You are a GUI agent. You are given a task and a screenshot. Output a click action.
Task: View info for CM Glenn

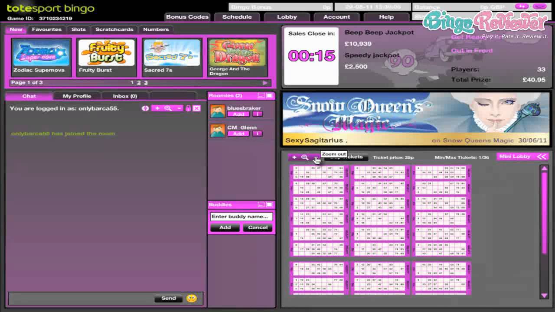(x=258, y=134)
